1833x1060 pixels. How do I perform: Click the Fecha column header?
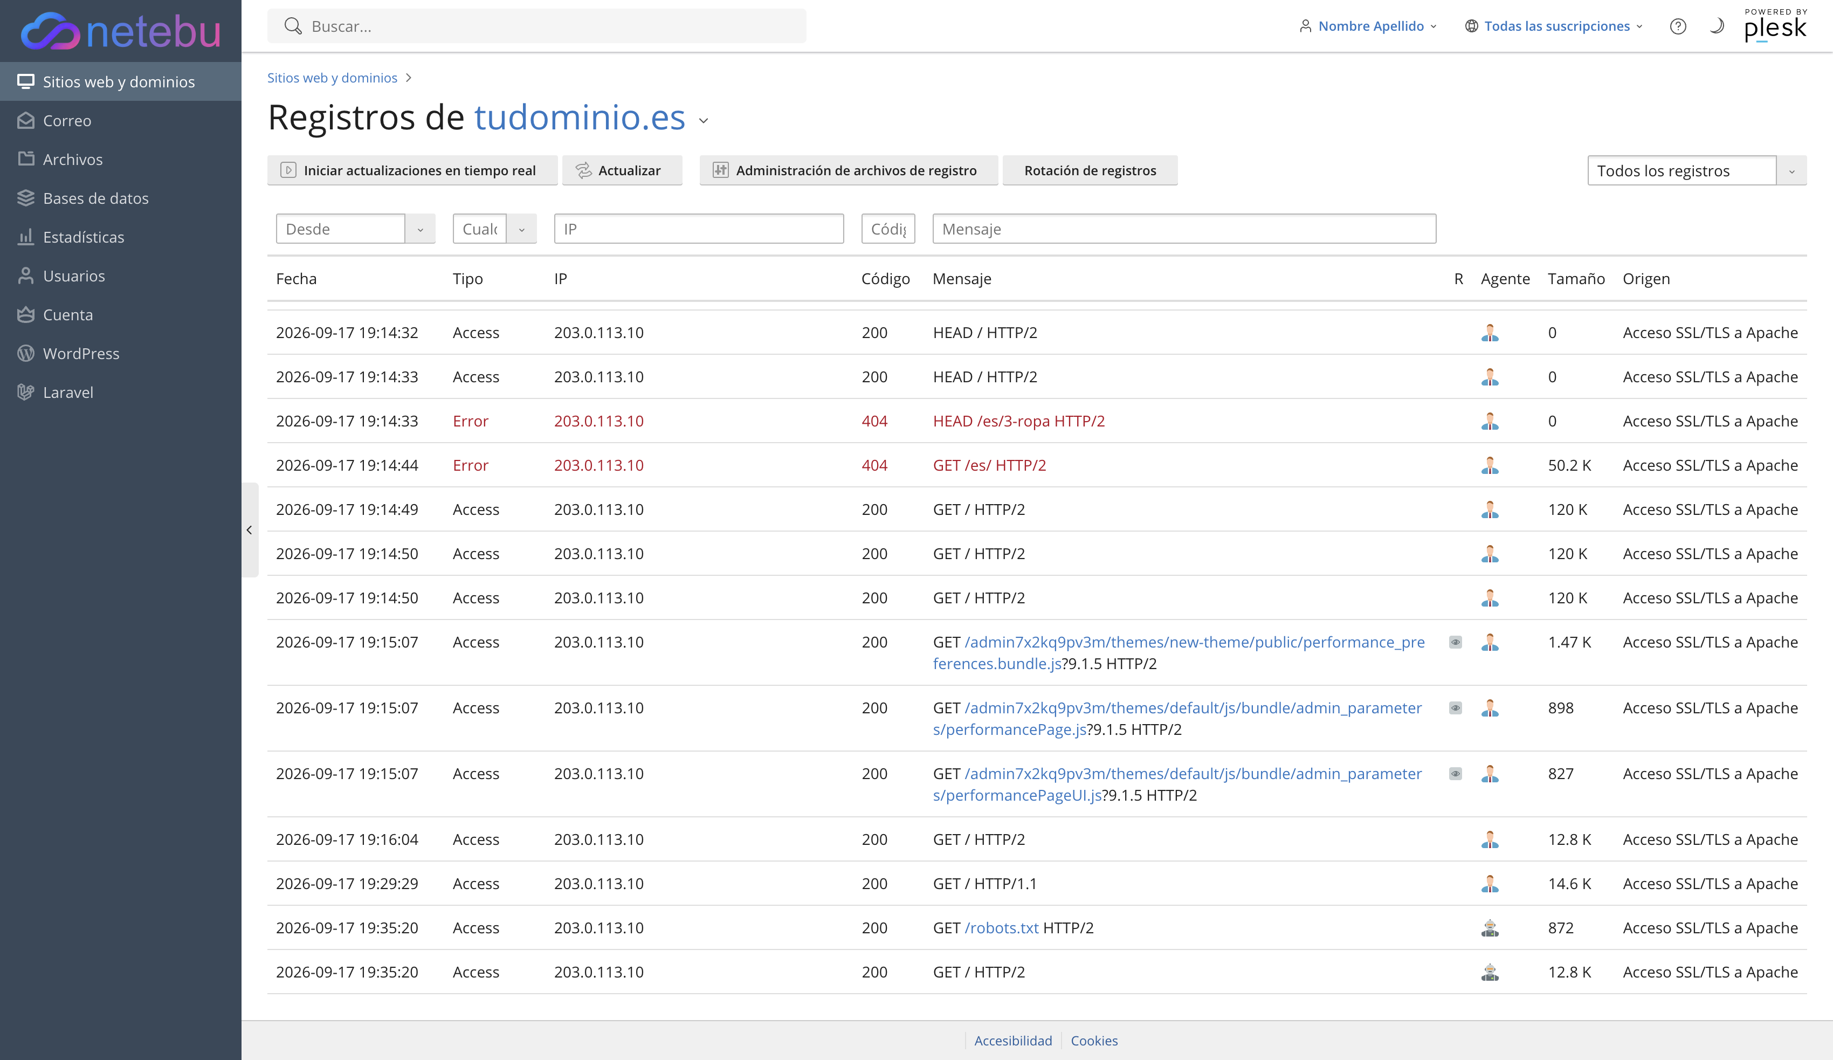coord(297,279)
